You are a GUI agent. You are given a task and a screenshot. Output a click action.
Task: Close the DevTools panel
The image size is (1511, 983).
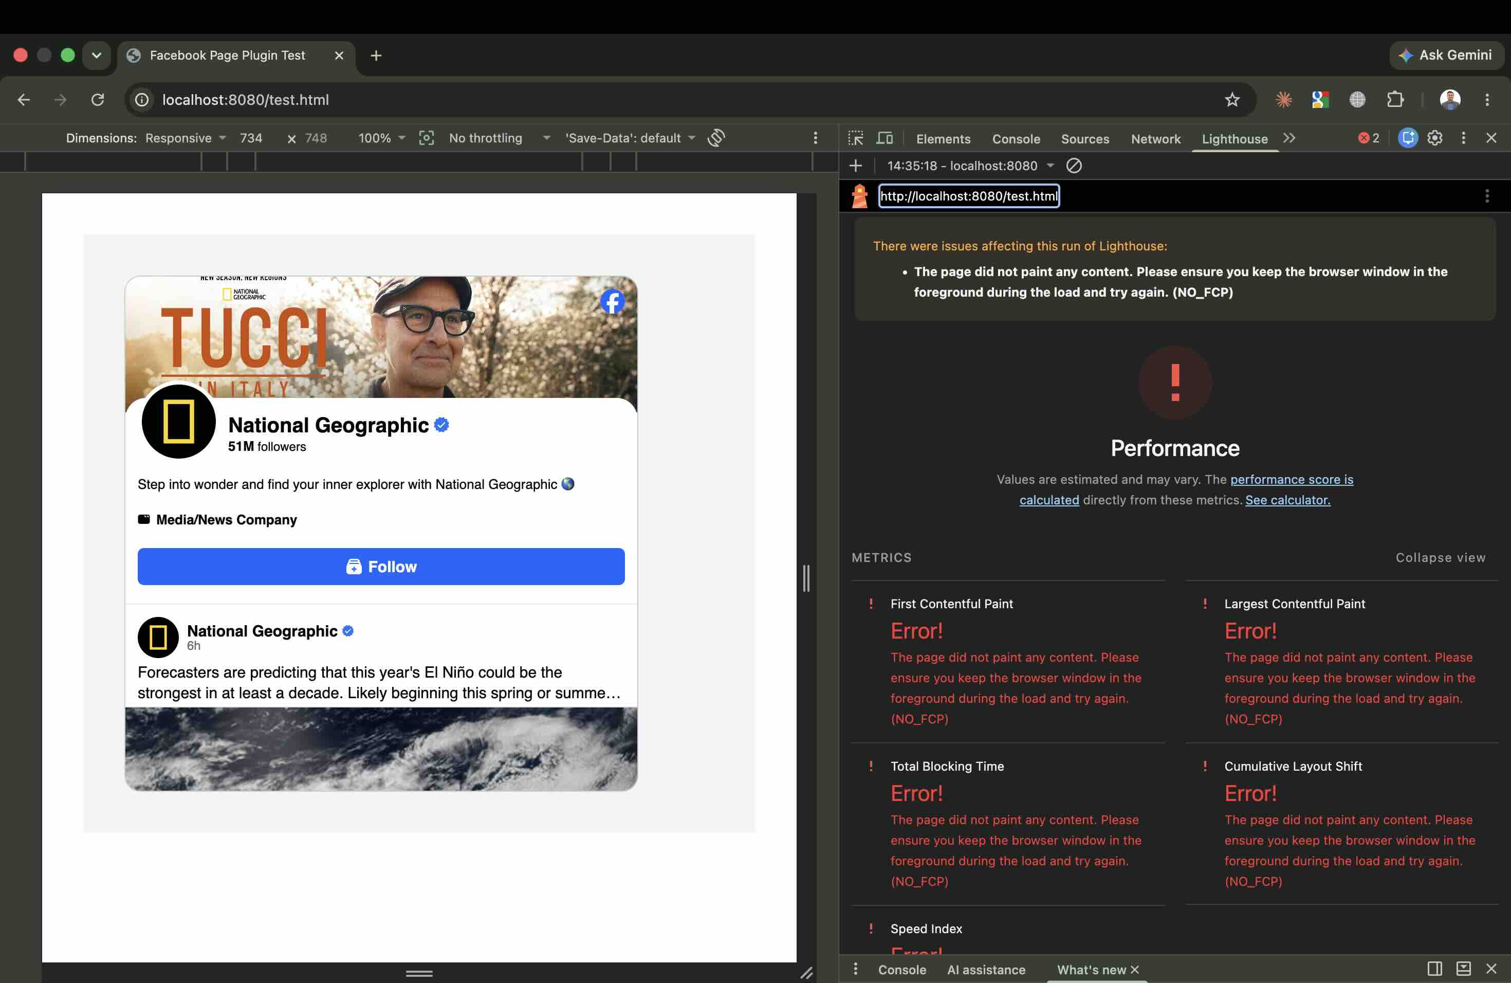(x=1491, y=138)
